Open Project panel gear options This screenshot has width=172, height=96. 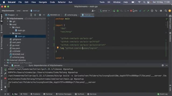(x=40, y=15)
